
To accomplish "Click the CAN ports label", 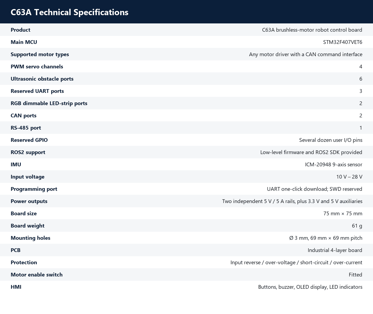I will (x=23, y=115).
